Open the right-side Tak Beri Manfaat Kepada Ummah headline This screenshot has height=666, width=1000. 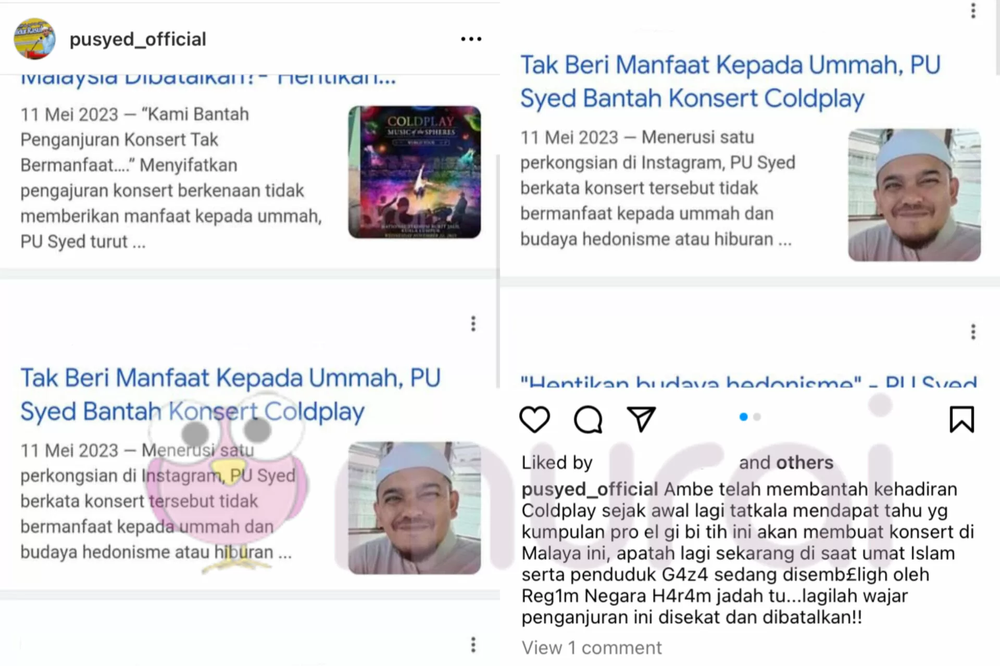730,82
